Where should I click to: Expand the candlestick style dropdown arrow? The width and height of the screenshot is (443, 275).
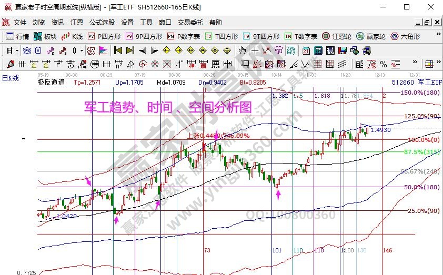82,50
